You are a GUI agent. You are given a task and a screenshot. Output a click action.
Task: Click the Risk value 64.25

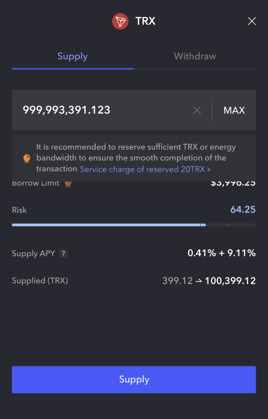click(243, 210)
